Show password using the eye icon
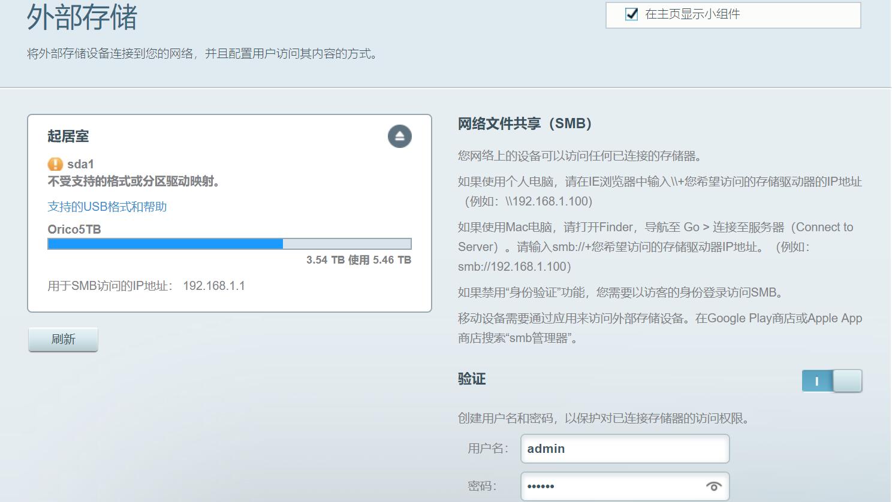 713,486
